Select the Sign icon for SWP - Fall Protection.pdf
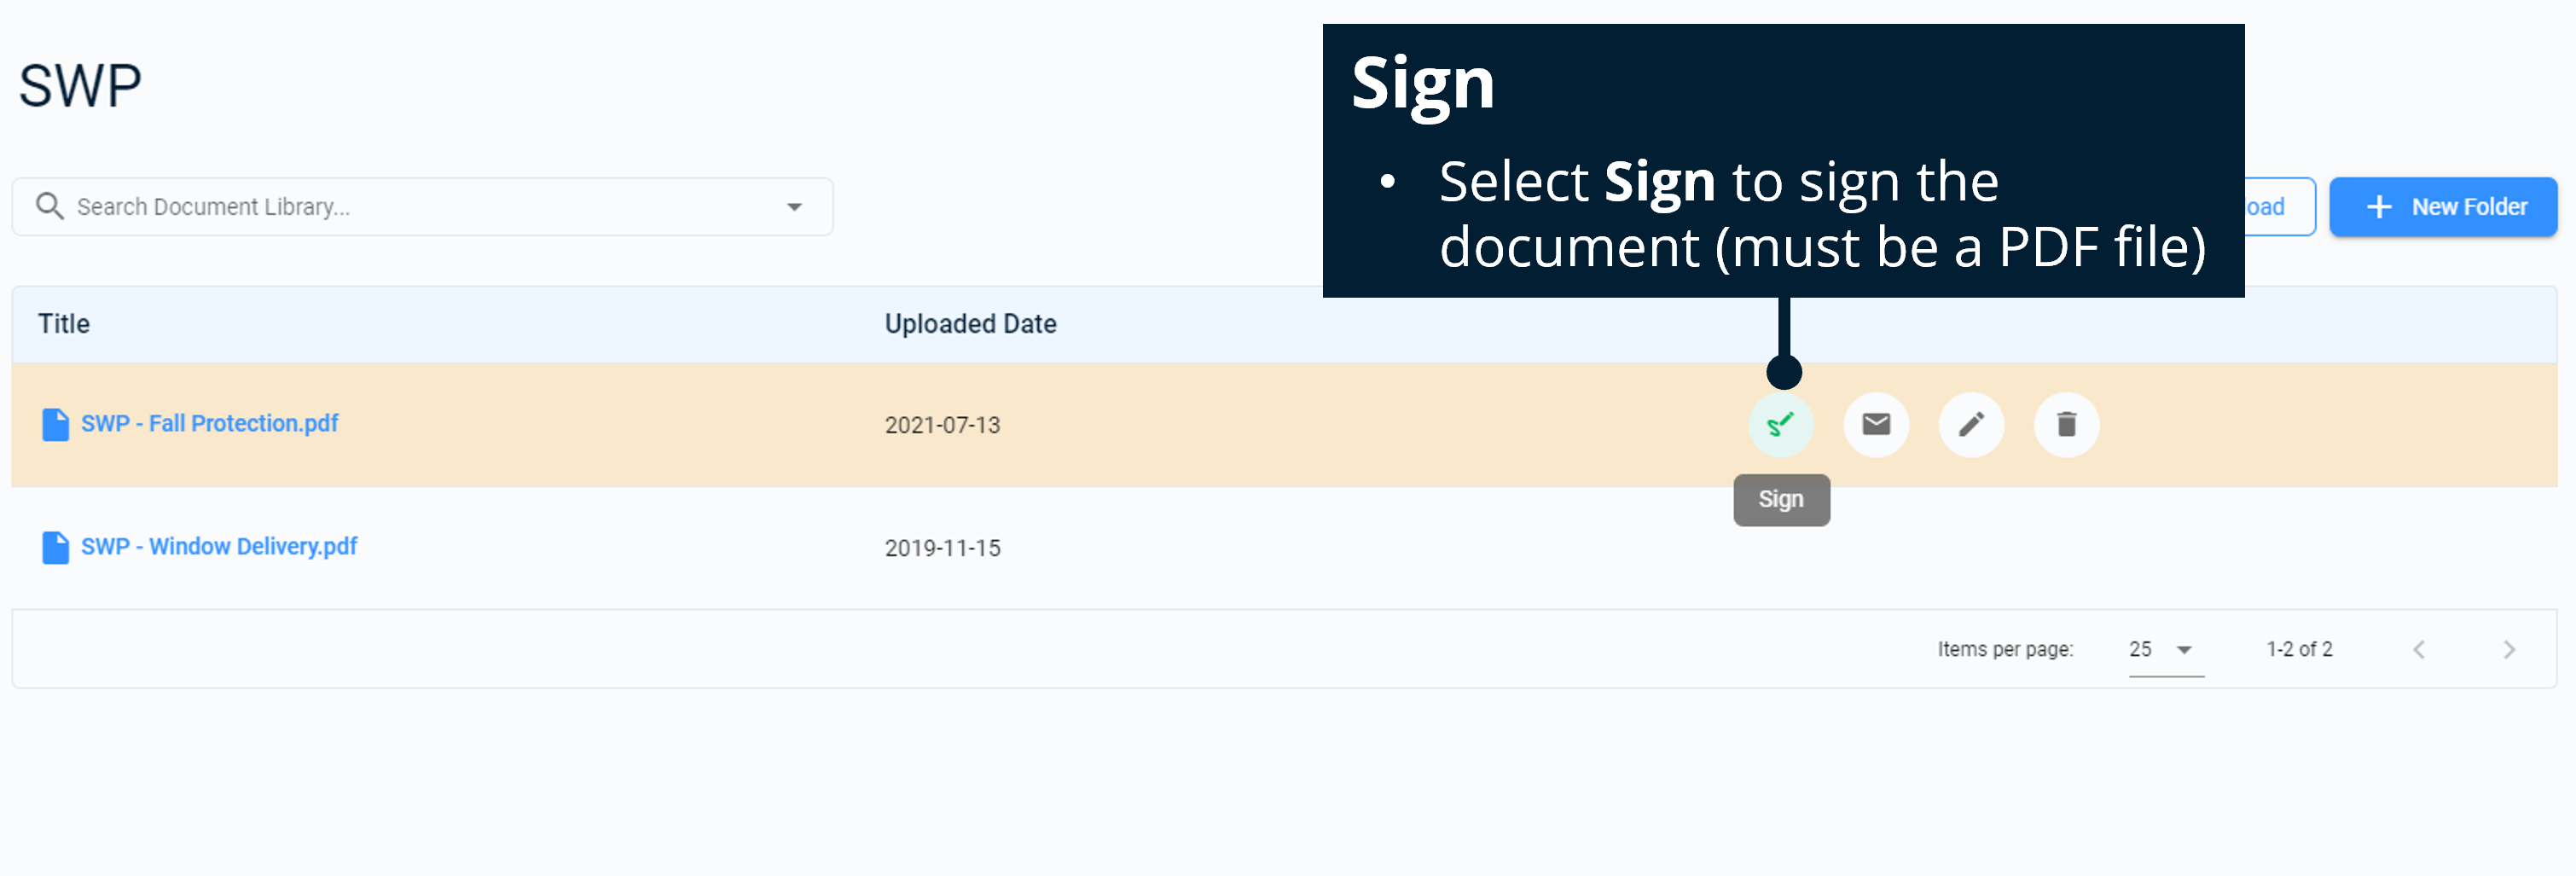 pos(1781,424)
